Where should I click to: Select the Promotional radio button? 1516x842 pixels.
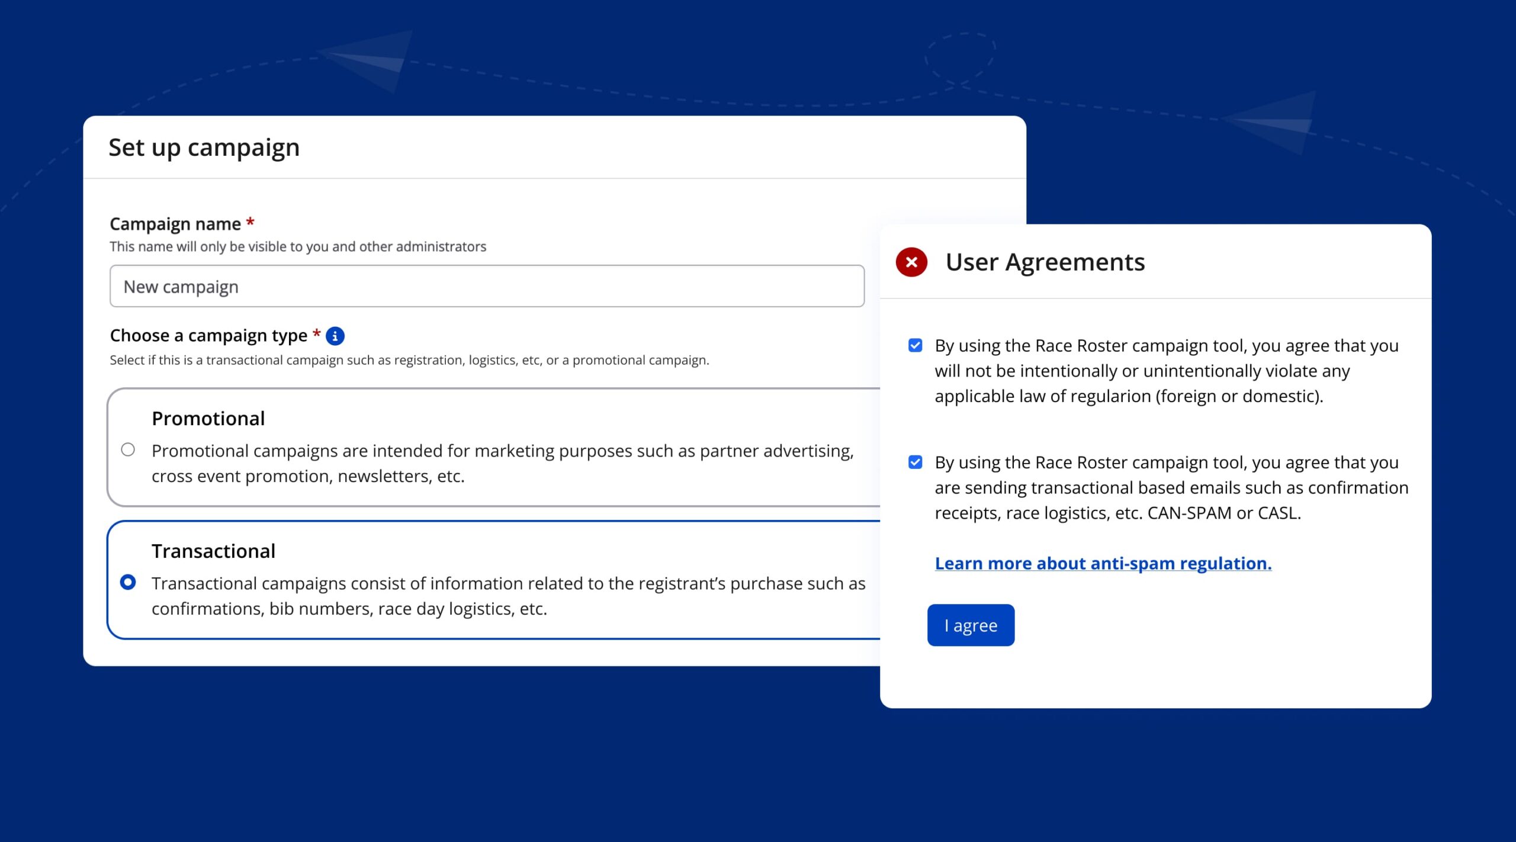coord(128,450)
